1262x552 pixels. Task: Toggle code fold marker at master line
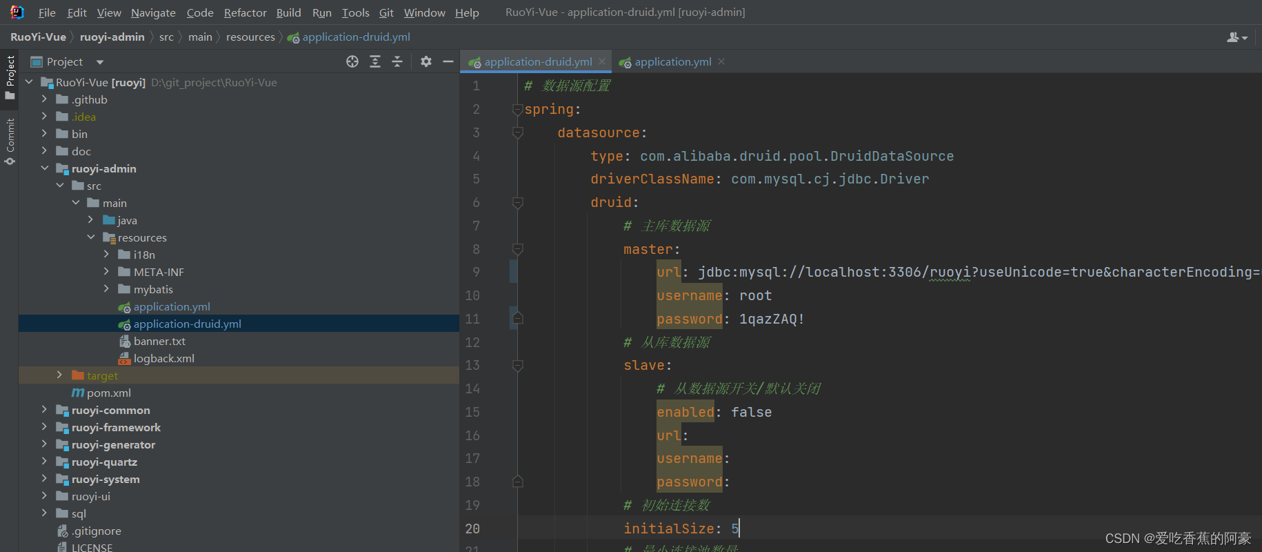518,249
